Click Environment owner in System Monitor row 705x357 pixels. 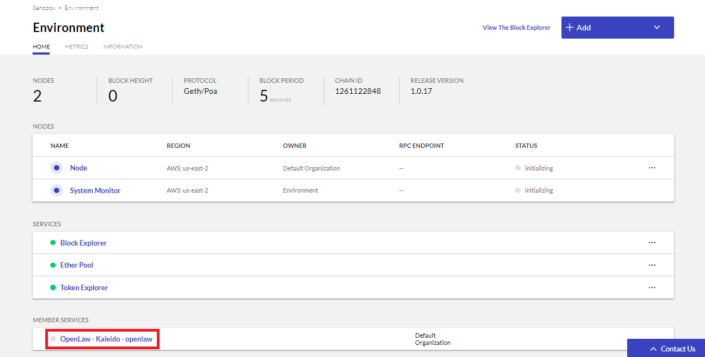pyautogui.click(x=300, y=190)
